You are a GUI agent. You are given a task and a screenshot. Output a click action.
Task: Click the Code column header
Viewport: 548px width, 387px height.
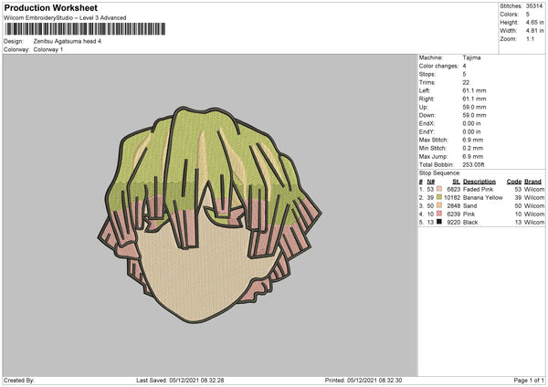click(x=513, y=182)
